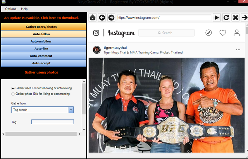Click the browser URL address field
Screen dimensions: 248x159
(x=164, y=17)
